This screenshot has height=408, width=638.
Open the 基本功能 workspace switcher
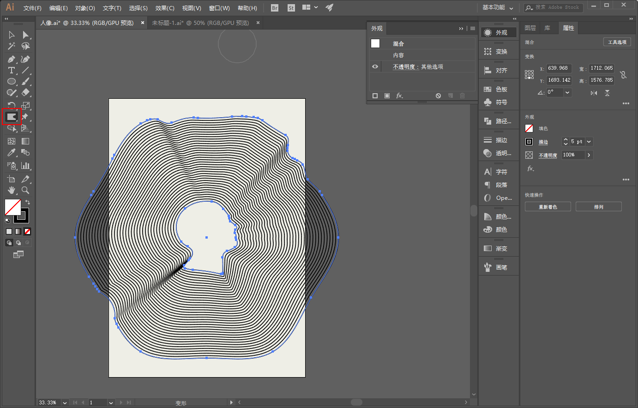point(498,7)
